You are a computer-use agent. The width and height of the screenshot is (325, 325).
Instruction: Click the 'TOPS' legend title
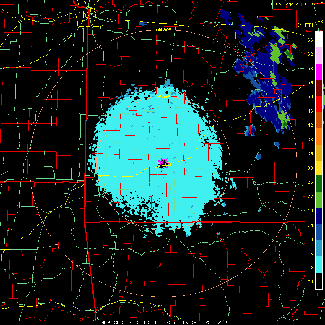(317, 22)
